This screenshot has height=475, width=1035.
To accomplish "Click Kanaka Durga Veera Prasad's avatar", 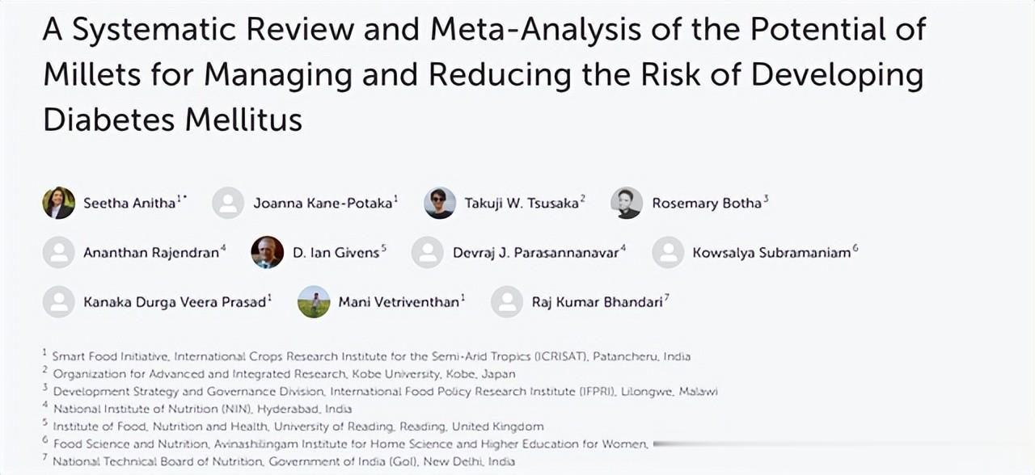I will (x=58, y=301).
